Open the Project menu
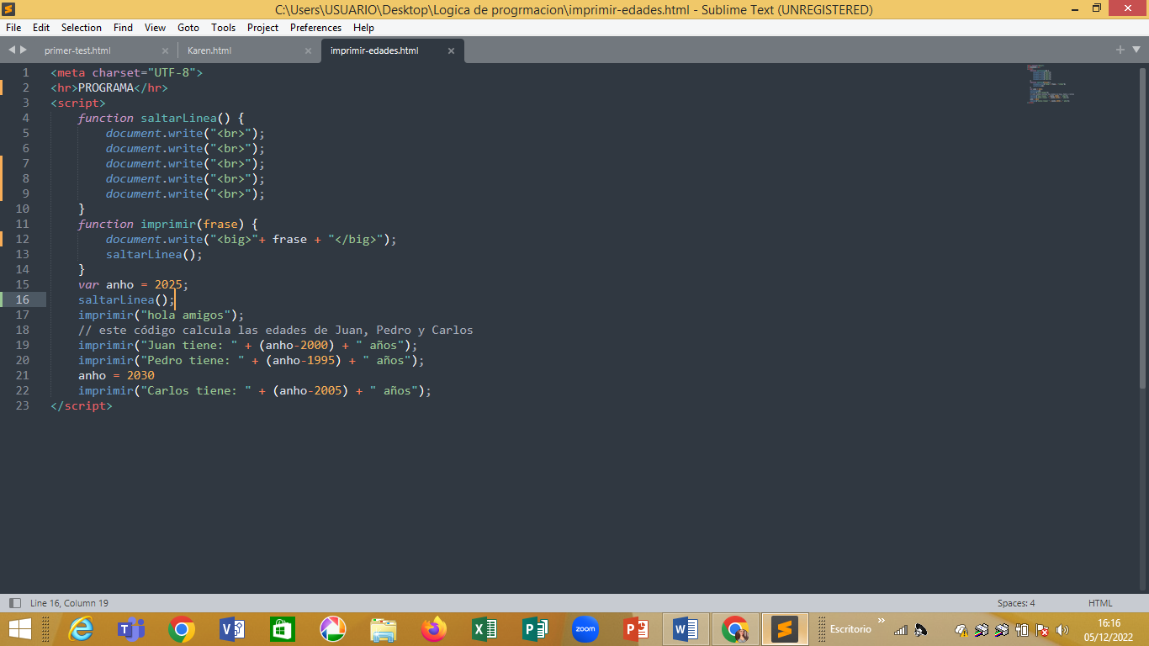 263,28
